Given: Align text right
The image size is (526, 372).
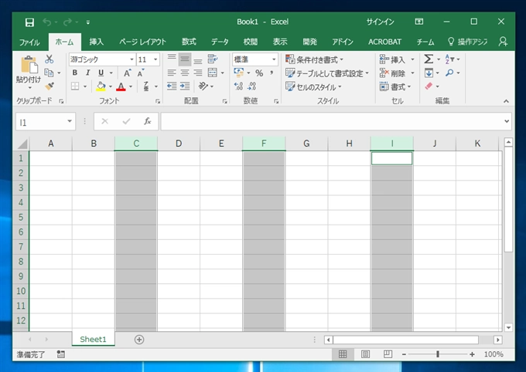Looking at the screenshot, I should 198,73.
